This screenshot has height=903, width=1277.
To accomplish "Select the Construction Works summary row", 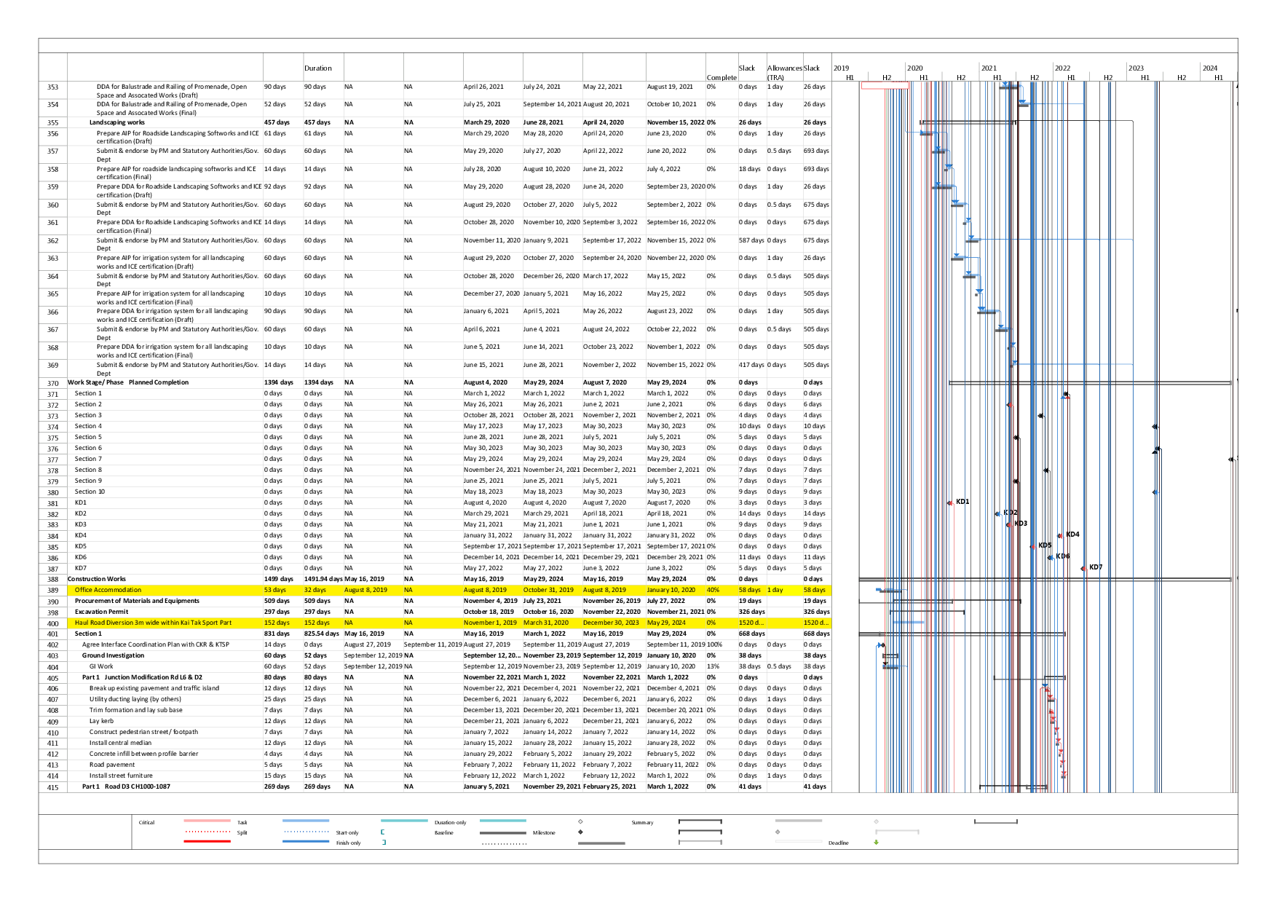I will (x=97, y=579).
